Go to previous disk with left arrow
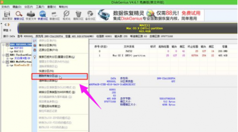This screenshot has width=238, height=132. (5, 24)
